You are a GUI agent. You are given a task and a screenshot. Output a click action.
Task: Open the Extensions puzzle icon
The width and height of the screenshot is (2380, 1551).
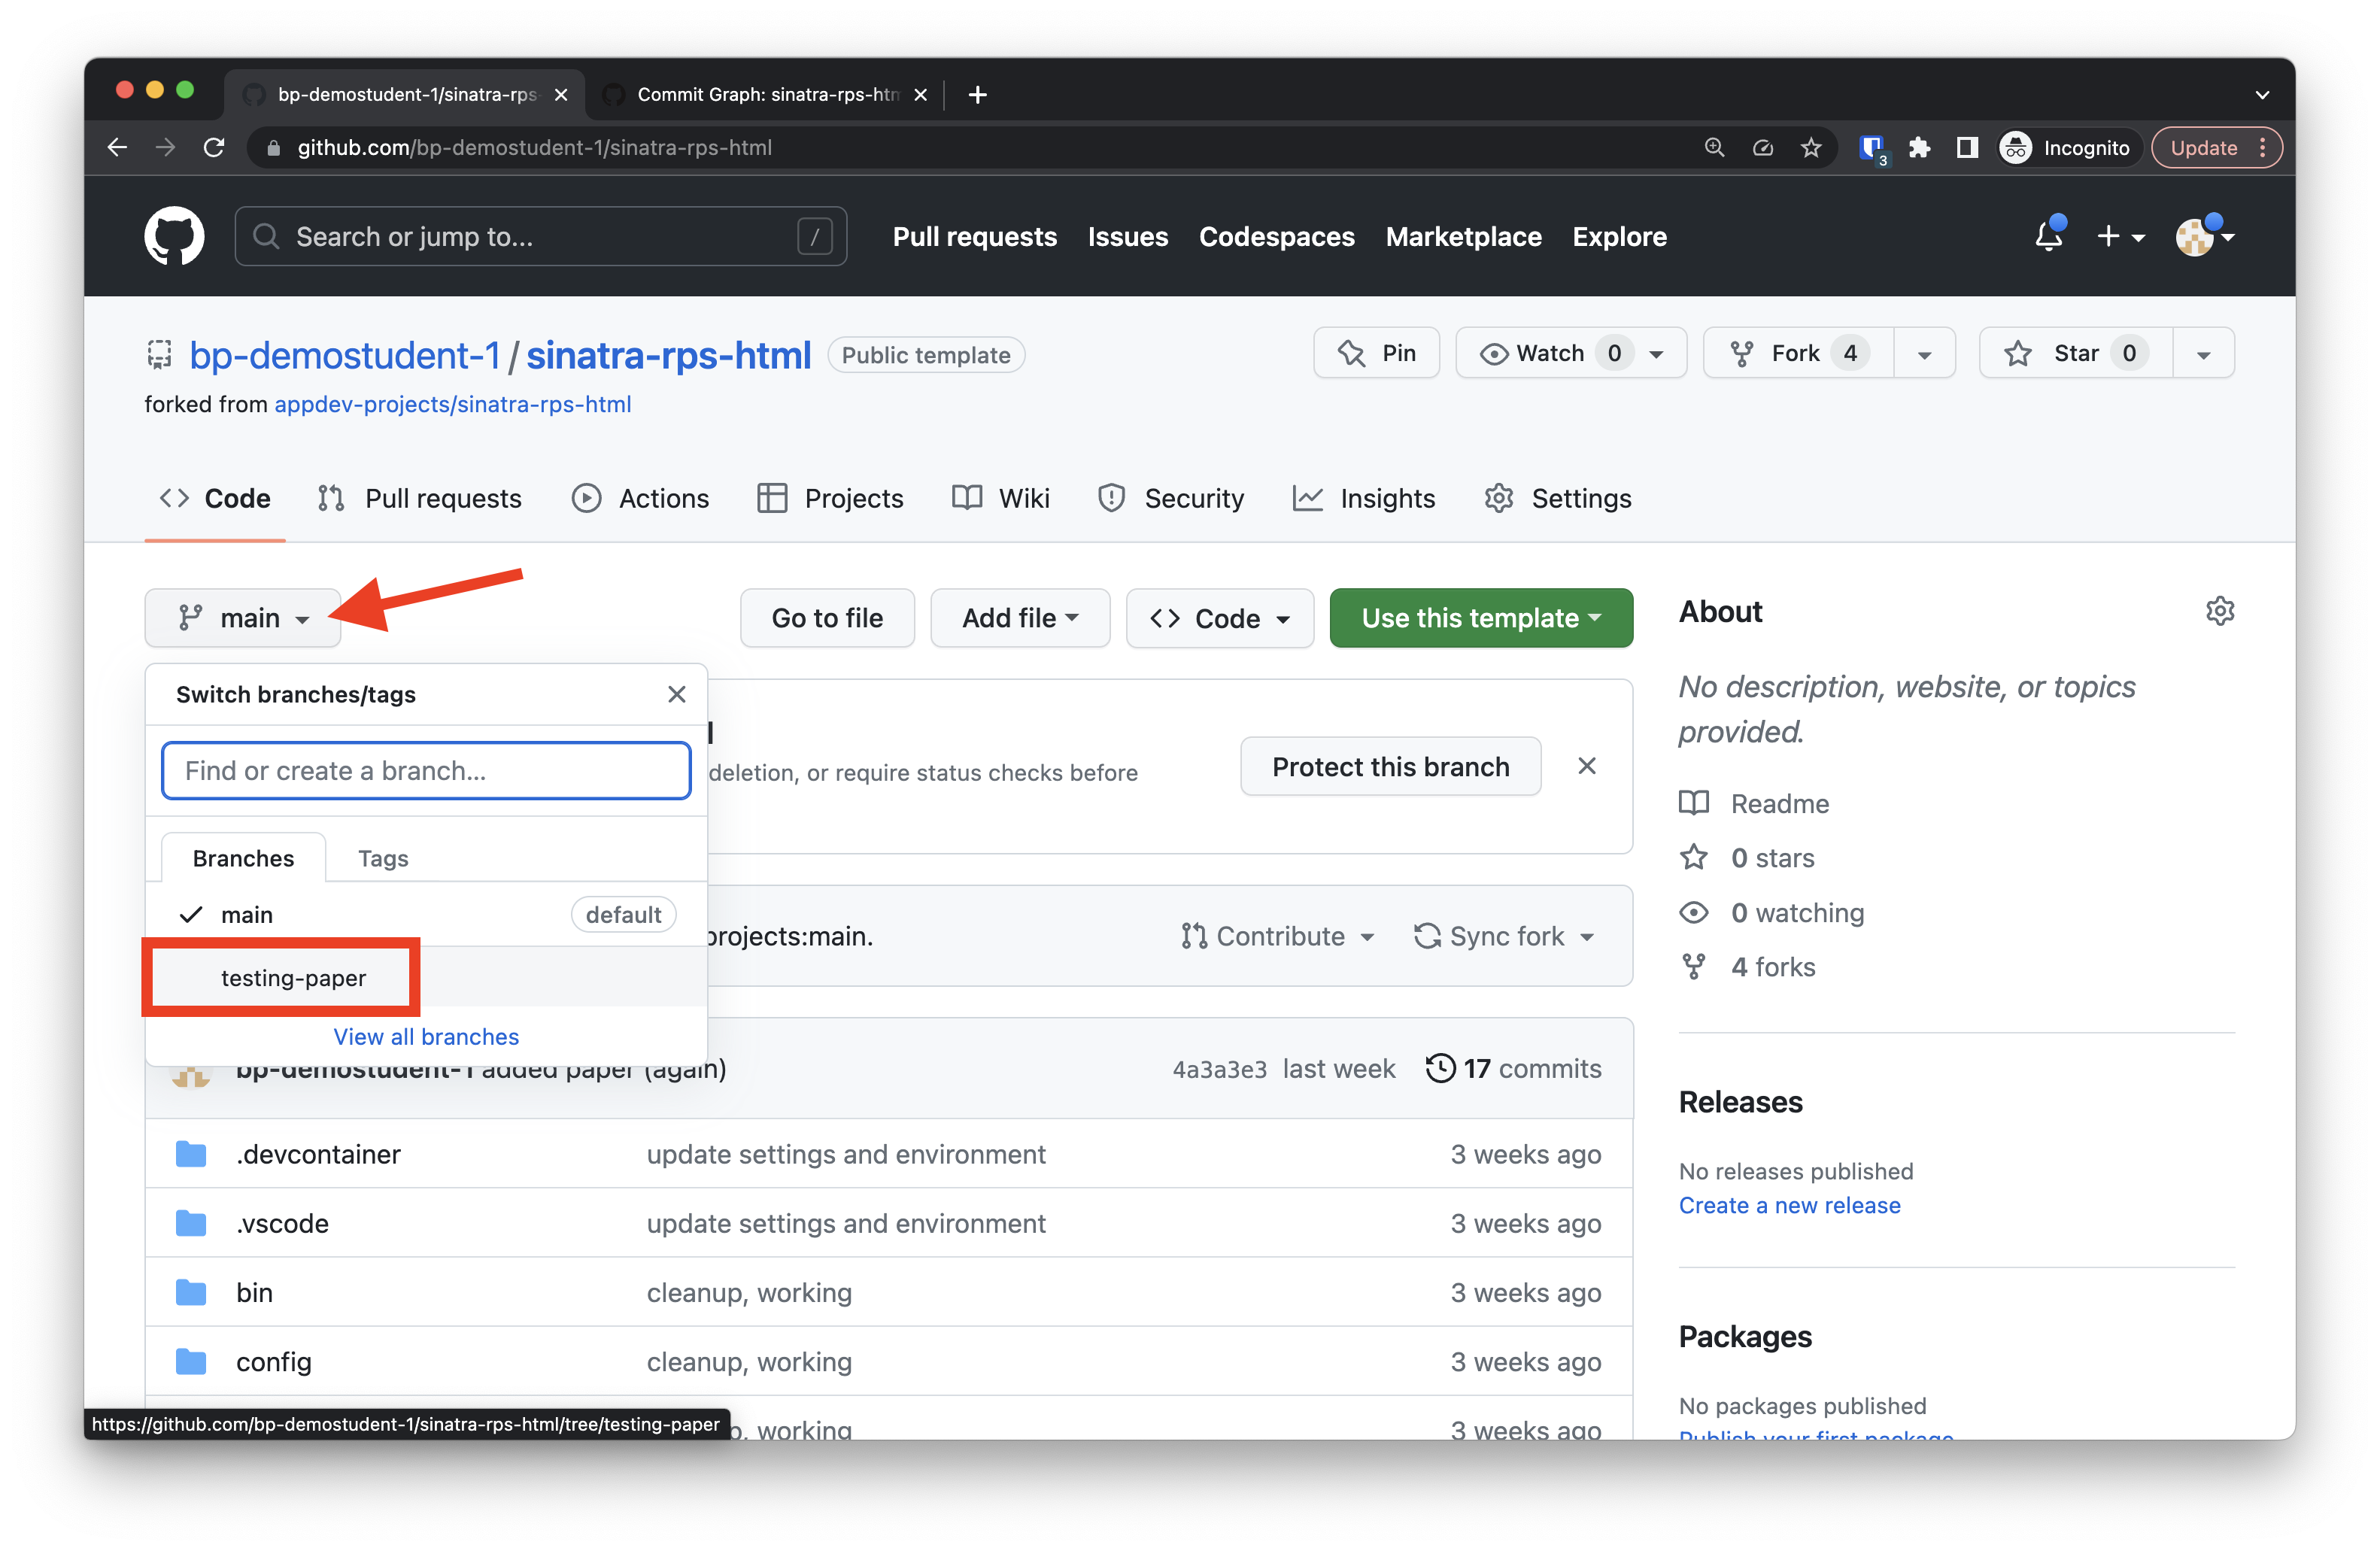click(x=1919, y=148)
